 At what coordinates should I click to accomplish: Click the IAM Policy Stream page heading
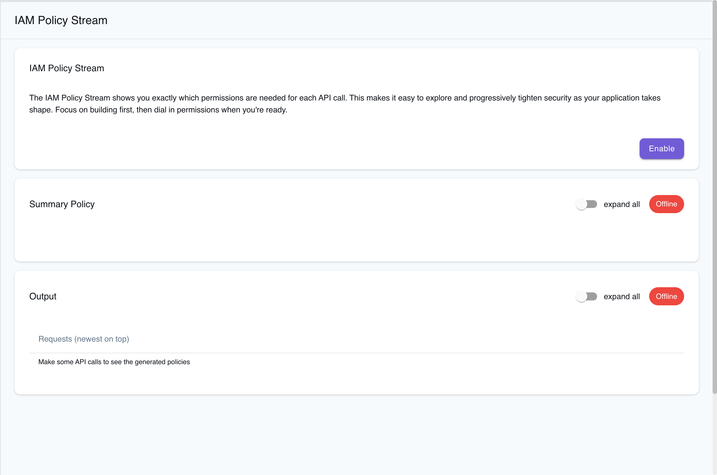(61, 20)
